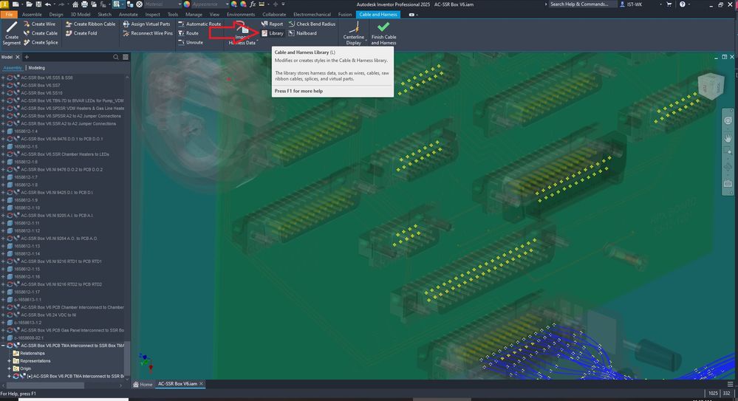
Task: Switch to the Electromechanical ribbon tab
Action: coord(312,15)
